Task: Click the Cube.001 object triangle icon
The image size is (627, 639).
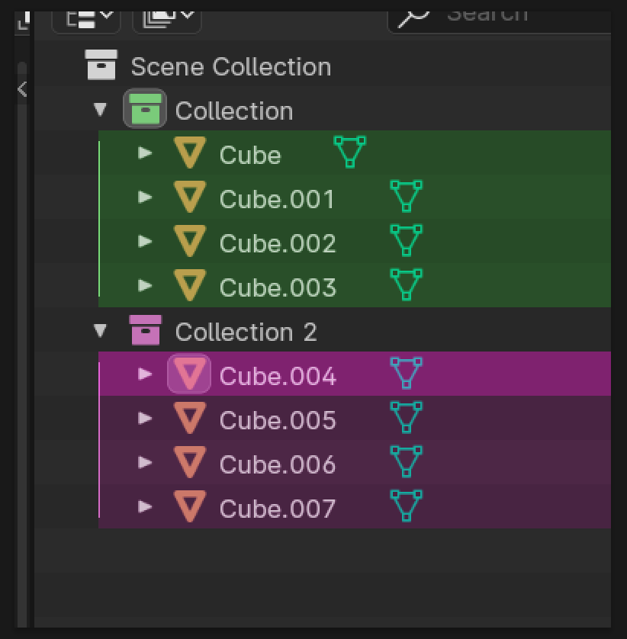Action: (190, 197)
